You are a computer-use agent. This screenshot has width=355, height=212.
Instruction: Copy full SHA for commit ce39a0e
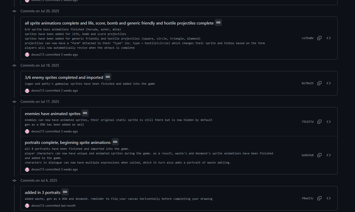coord(319,38)
